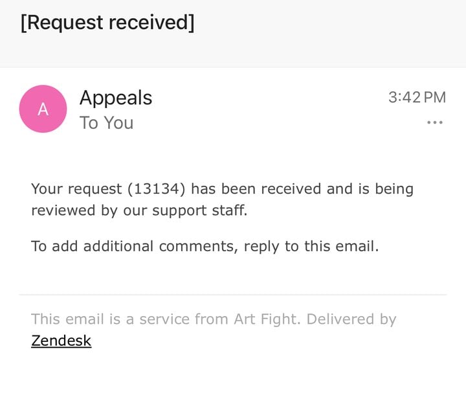466x419 pixels.
Task: Click the words "Your request" in body
Action: 76,189
